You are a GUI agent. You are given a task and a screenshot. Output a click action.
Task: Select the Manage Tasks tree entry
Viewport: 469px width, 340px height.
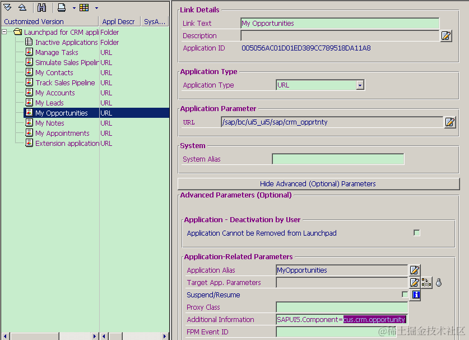tap(57, 52)
